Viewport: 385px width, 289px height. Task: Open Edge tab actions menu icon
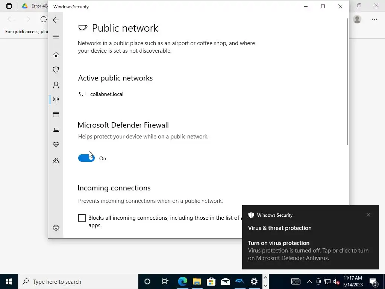[9, 6]
